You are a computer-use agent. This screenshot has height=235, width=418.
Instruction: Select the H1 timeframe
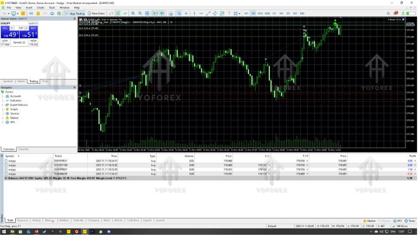click(274, 13)
